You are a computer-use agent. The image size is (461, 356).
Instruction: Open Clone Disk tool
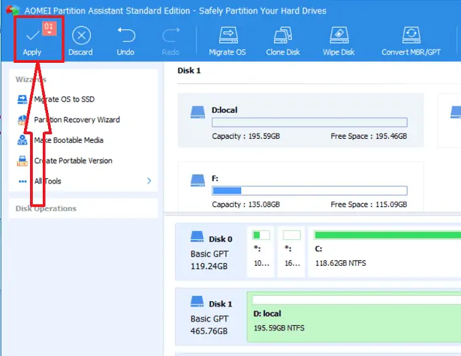tap(283, 41)
